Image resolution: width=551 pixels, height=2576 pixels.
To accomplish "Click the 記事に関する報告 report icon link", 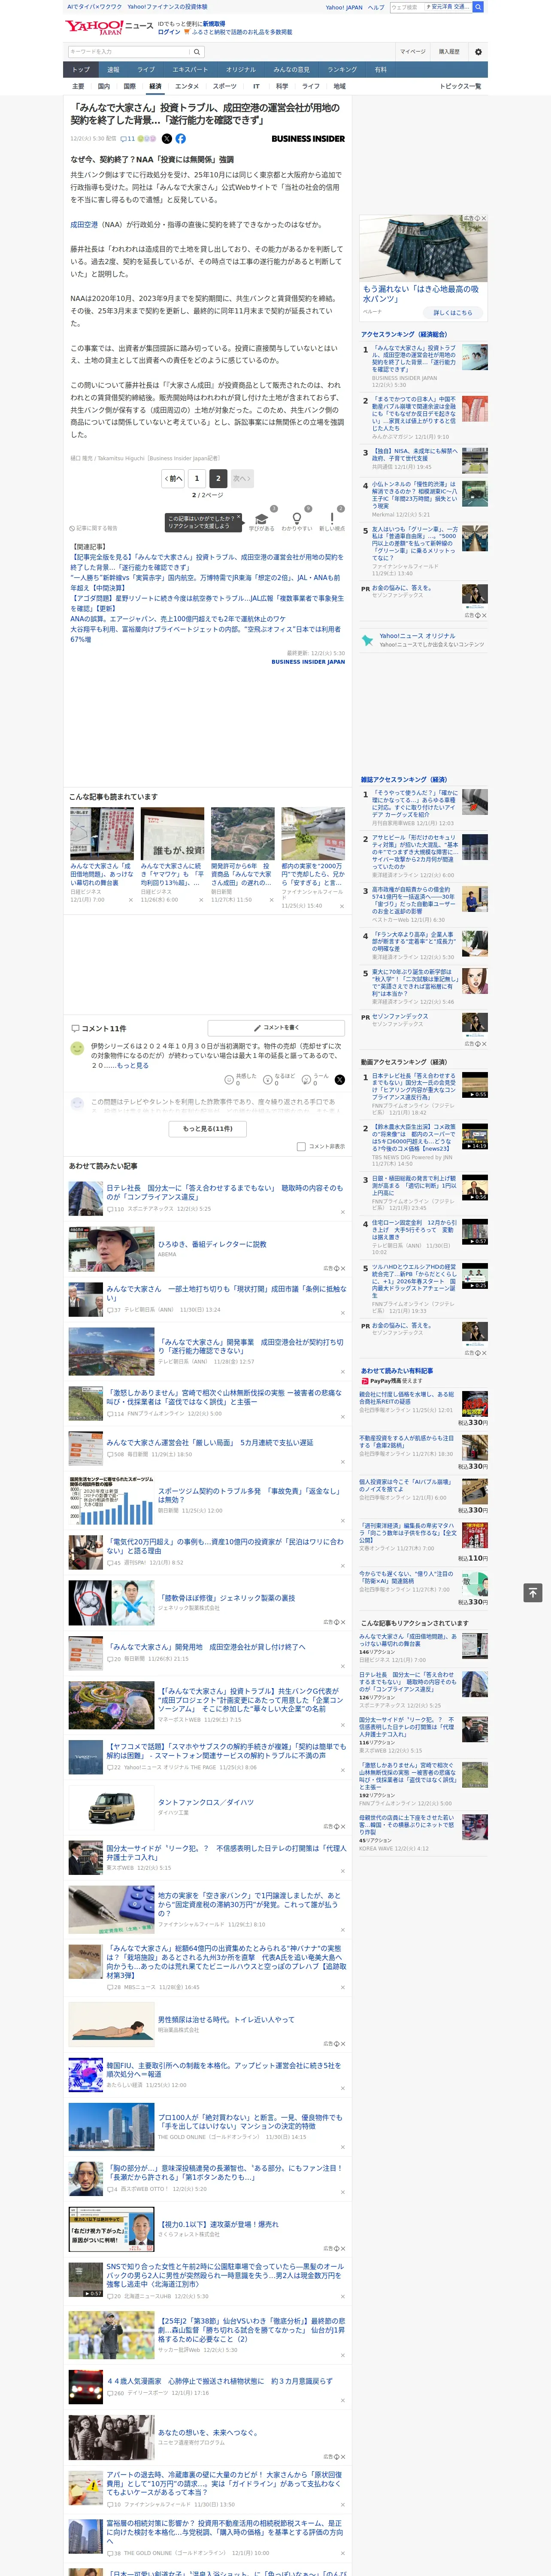I will click(93, 528).
